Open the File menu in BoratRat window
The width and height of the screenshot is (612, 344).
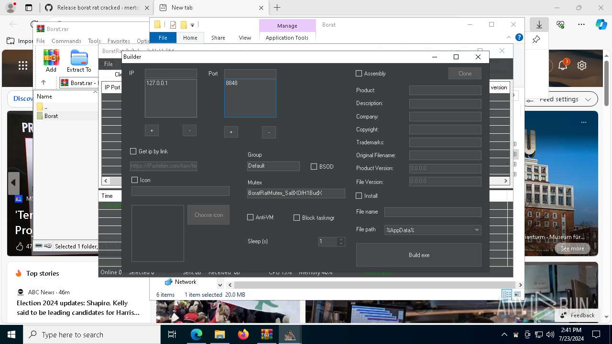click(109, 64)
